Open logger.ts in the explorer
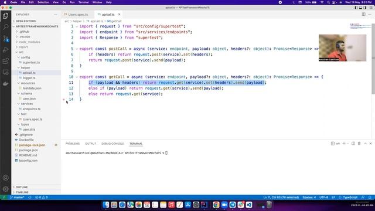The image size is (375, 211). tap(29, 78)
